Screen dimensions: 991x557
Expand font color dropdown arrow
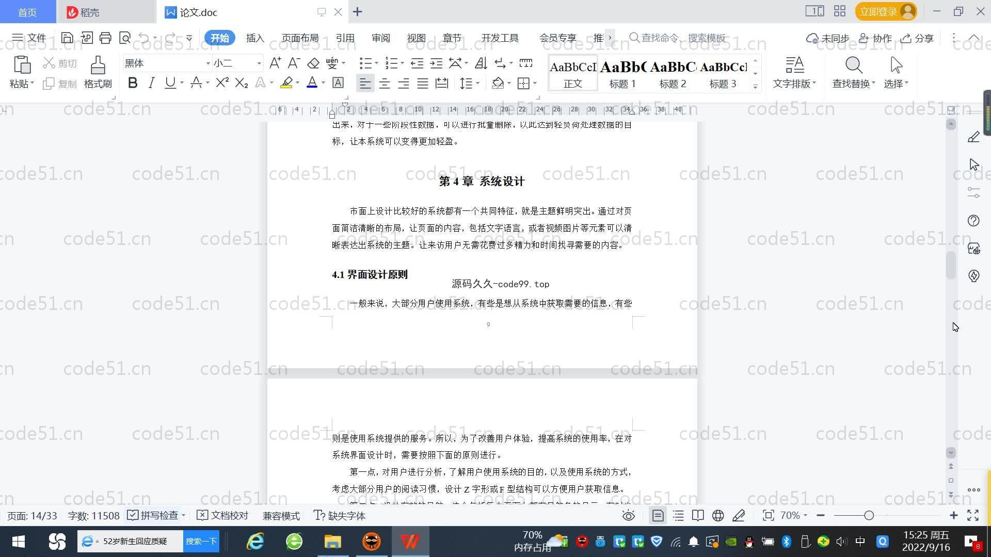click(x=323, y=83)
